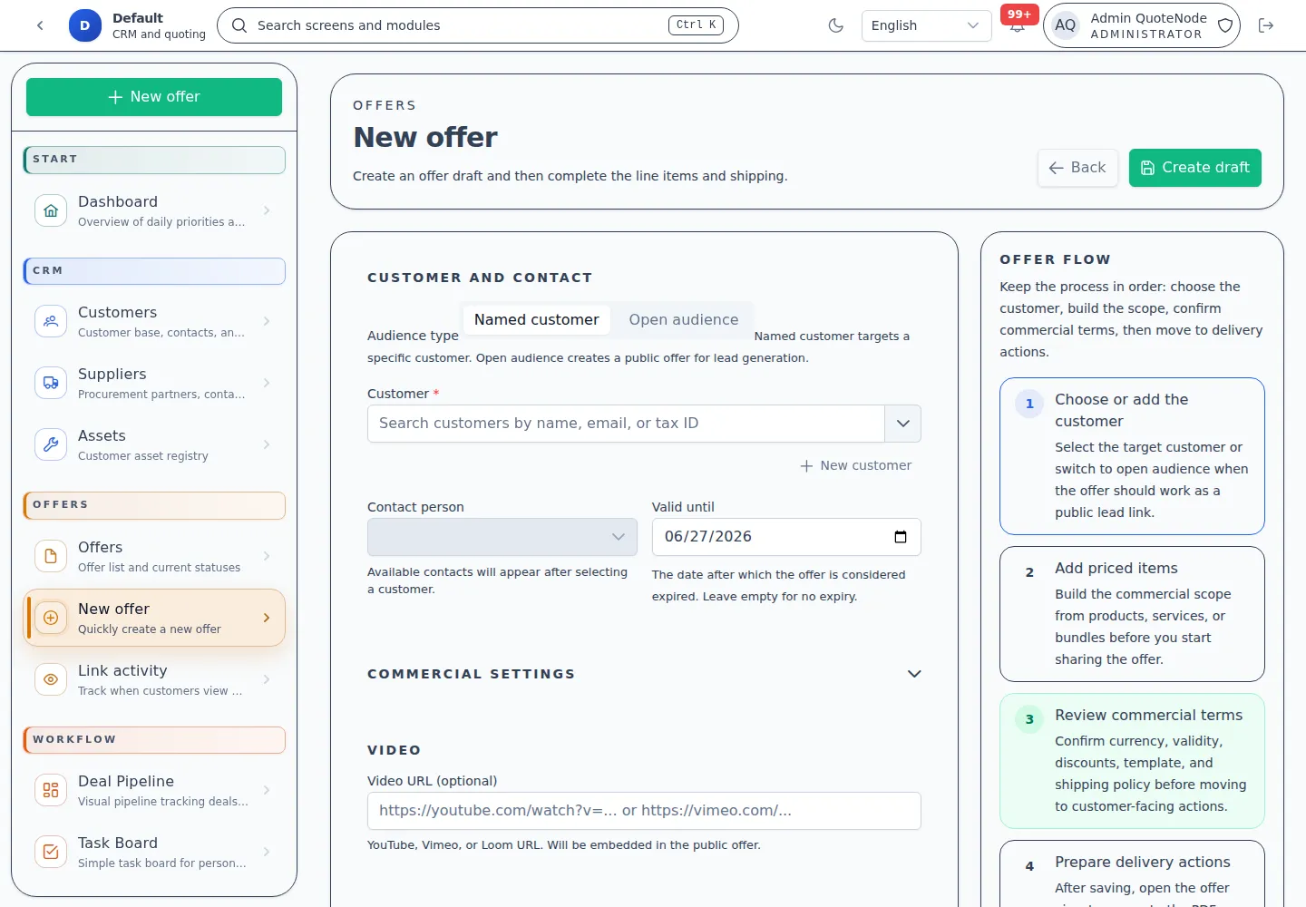Open Link activity eye icon
The height and width of the screenshot is (907, 1306).
coord(51,679)
